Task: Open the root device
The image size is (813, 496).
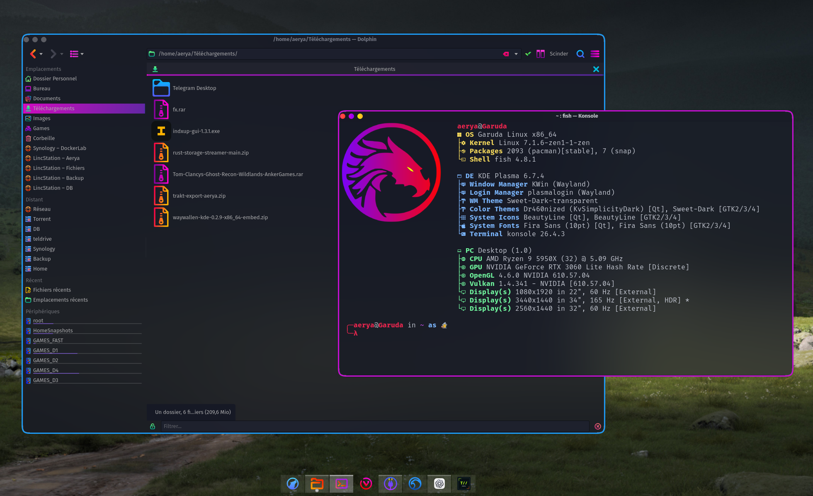Action: [84, 321]
